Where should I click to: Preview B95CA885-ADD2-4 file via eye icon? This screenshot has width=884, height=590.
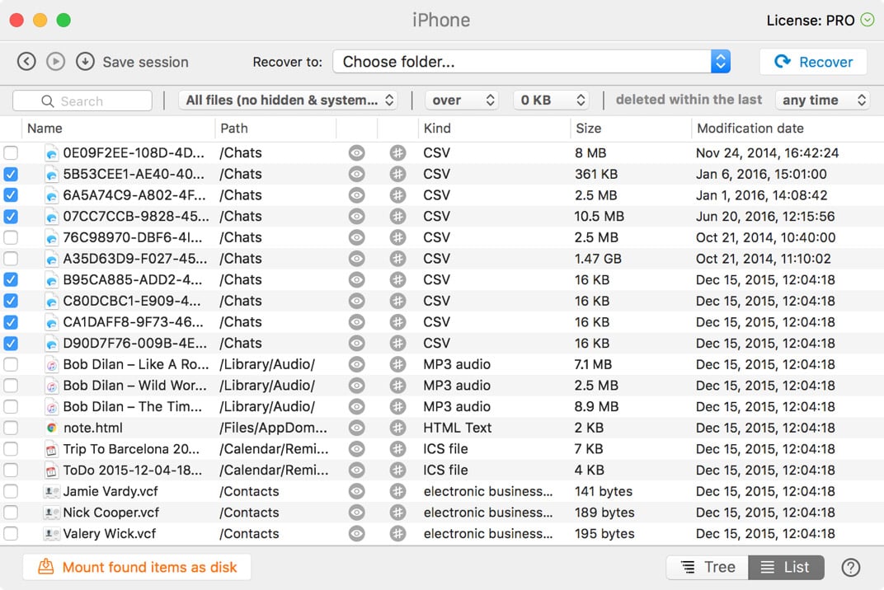click(356, 279)
